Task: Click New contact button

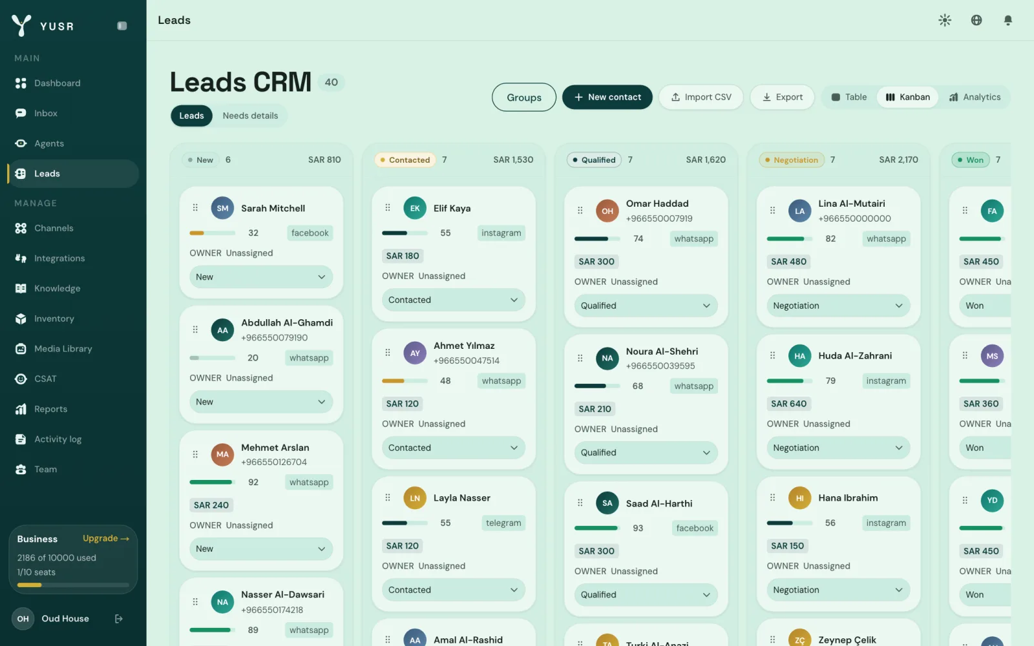Action: click(607, 97)
